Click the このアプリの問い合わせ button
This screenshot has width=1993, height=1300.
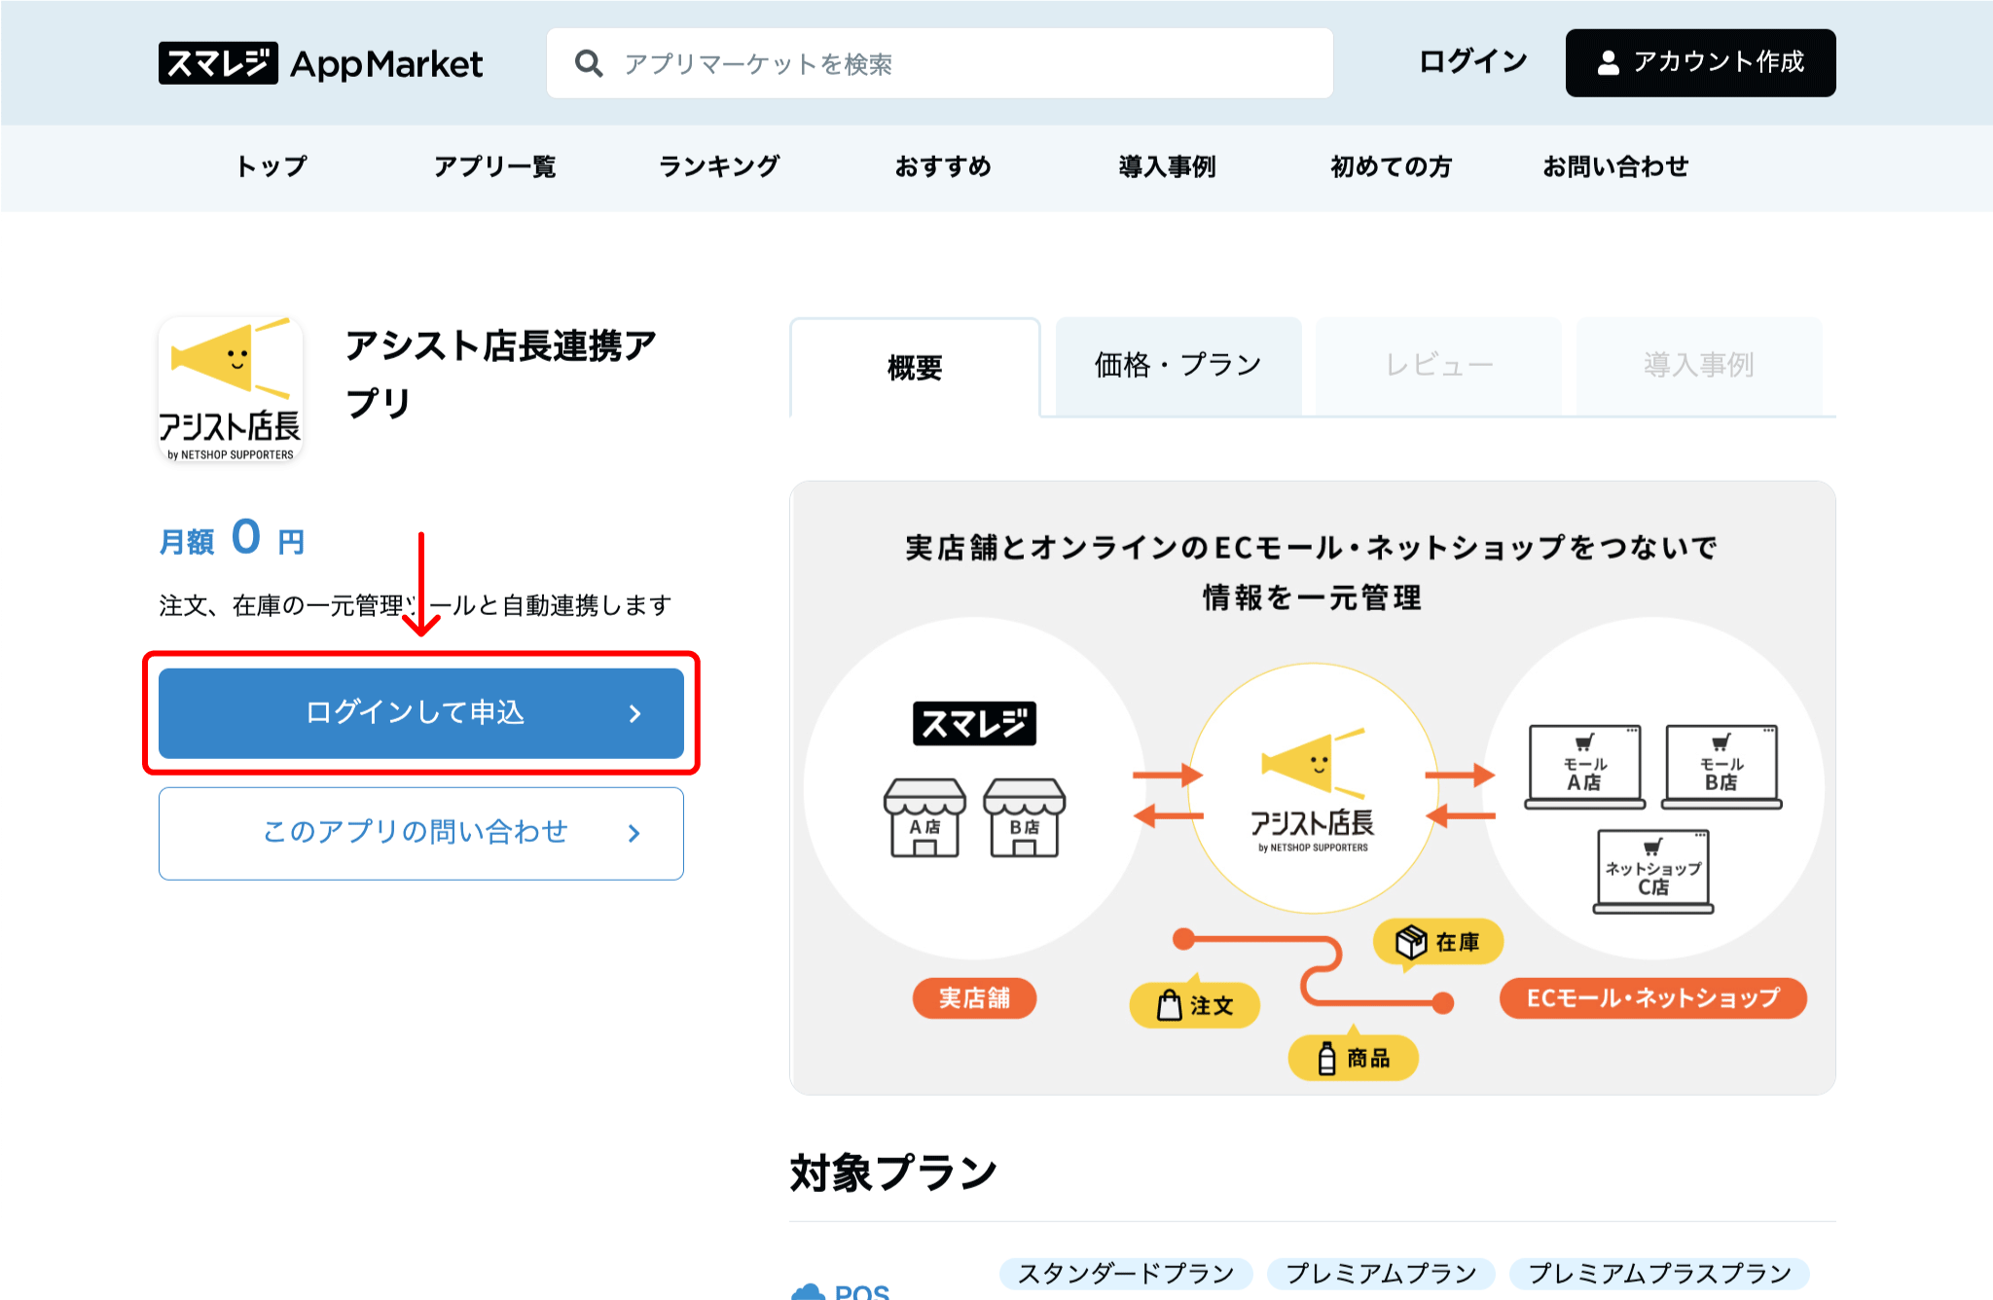click(421, 833)
